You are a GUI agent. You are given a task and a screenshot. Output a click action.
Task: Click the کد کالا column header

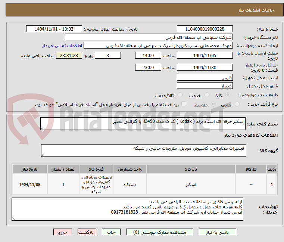(251, 169)
